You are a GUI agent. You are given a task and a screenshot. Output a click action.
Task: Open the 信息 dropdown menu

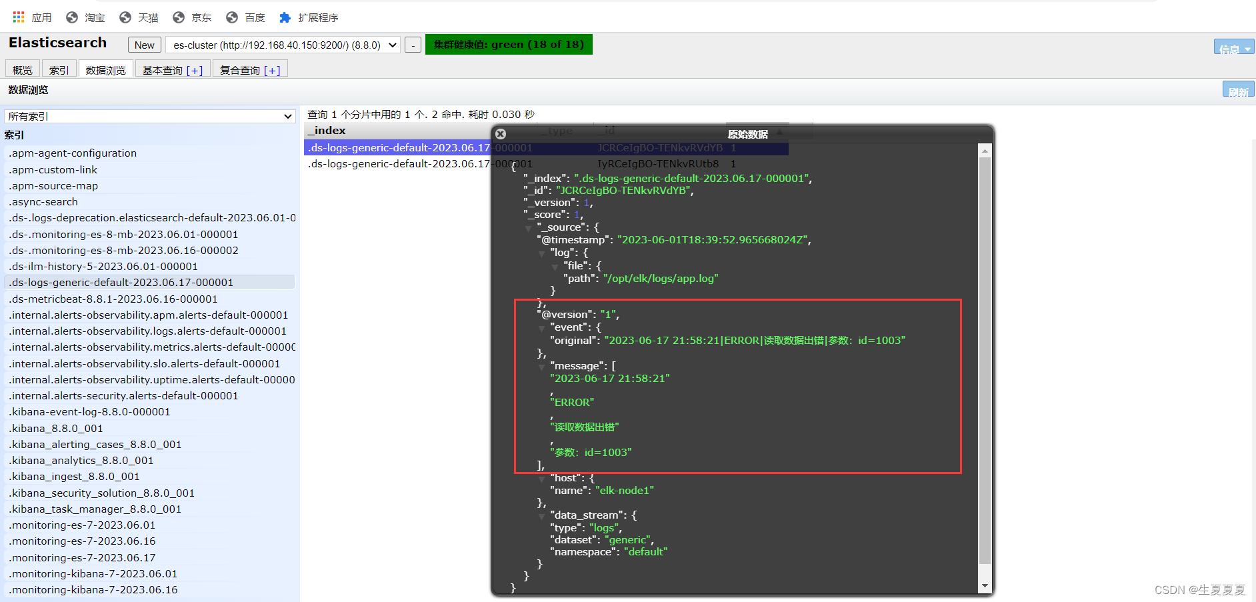click(1234, 48)
